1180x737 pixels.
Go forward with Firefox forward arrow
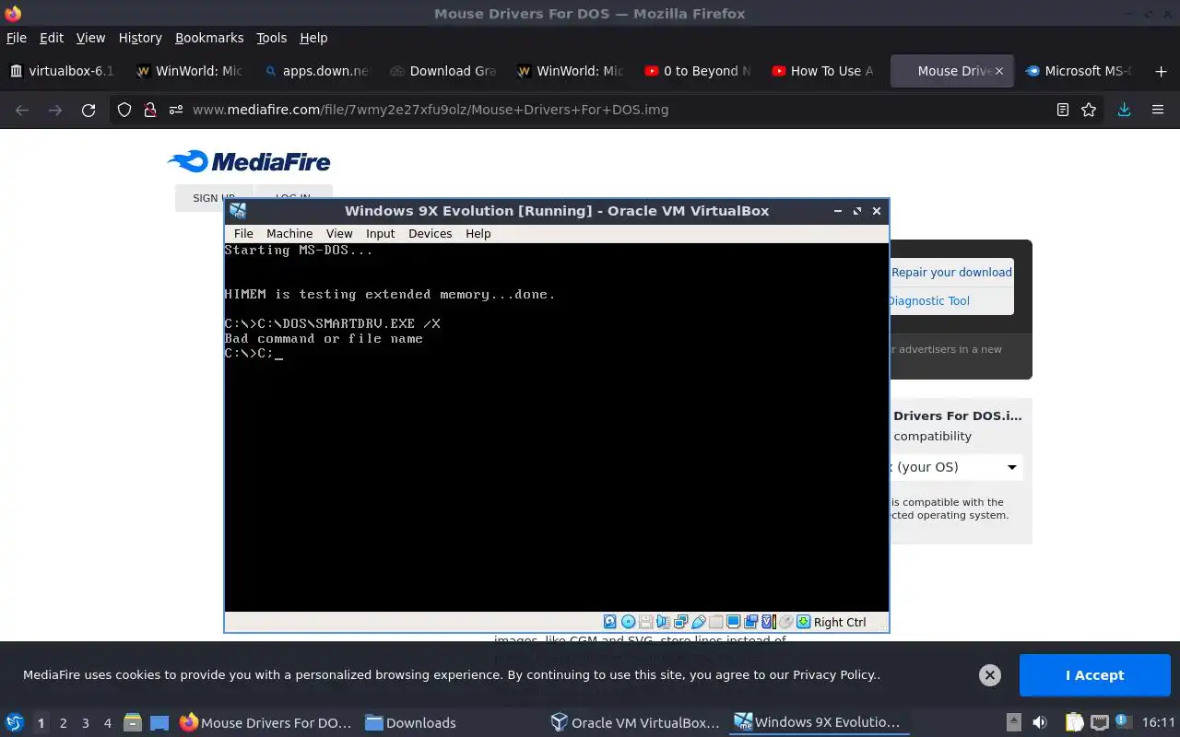[55, 110]
